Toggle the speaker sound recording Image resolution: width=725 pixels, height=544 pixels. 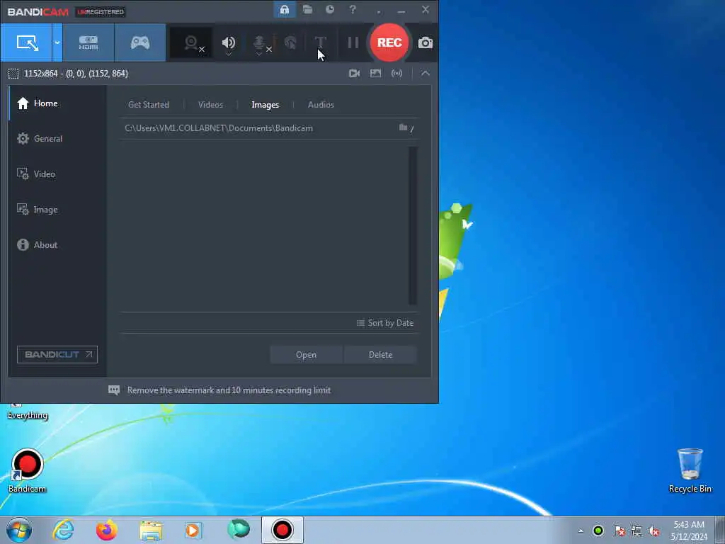click(x=229, y=43)
